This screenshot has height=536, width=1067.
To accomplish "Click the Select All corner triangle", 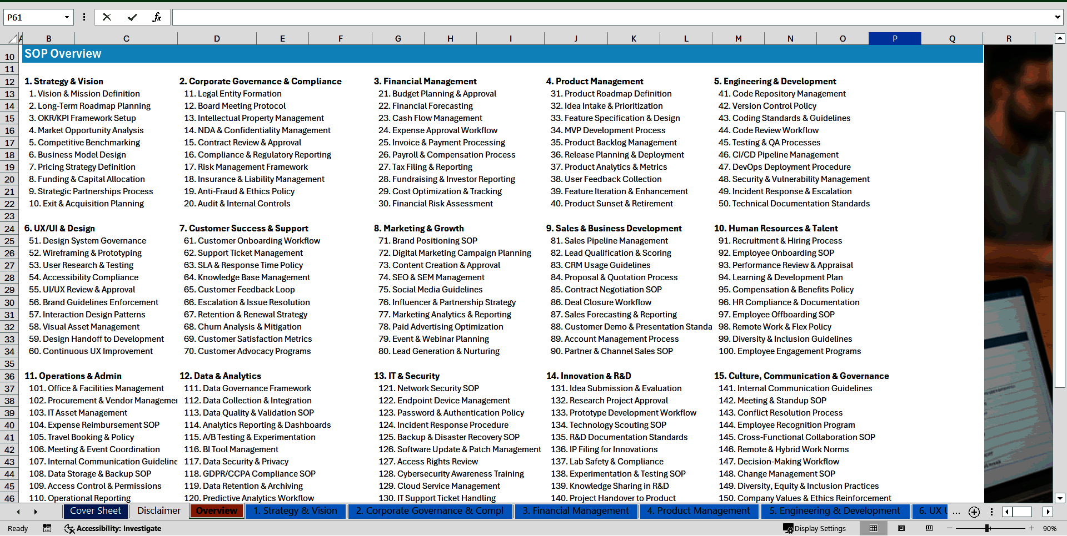I will tap(12, 39).
